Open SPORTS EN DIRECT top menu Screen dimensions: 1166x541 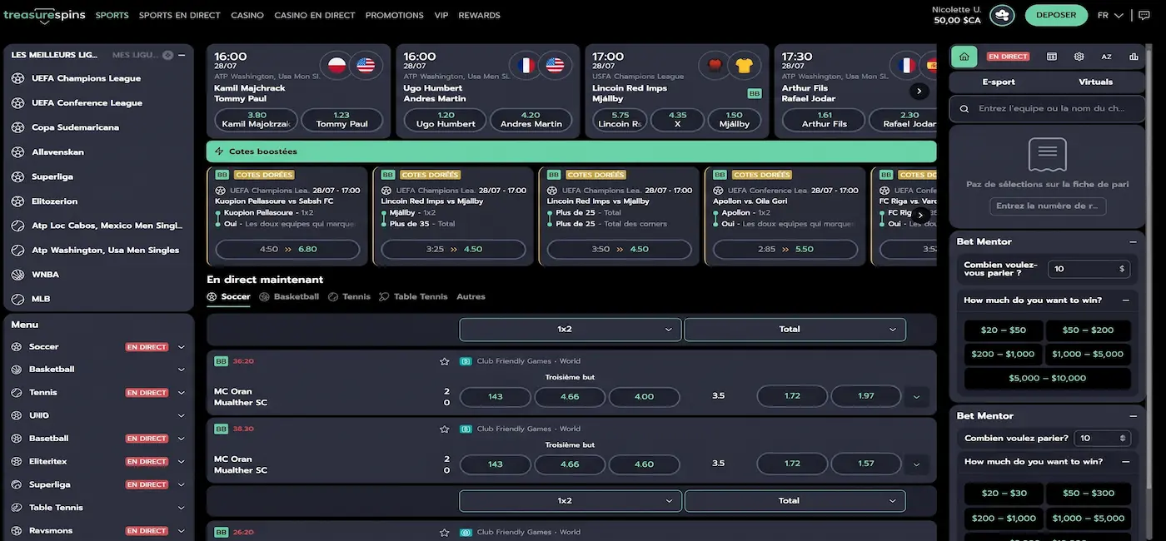(x=180, y=15)
